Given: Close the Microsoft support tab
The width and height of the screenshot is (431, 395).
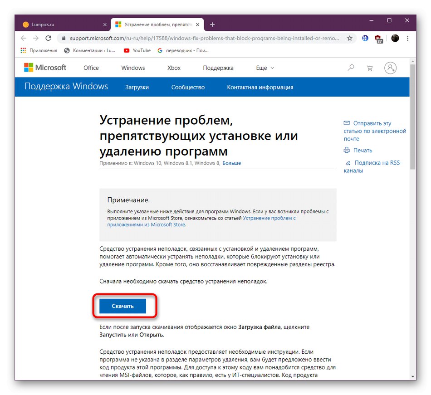Looking at the screenshot, I should (x=198, y=24).
